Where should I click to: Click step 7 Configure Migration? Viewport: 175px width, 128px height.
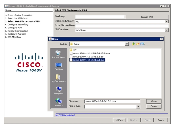(16, 34)
